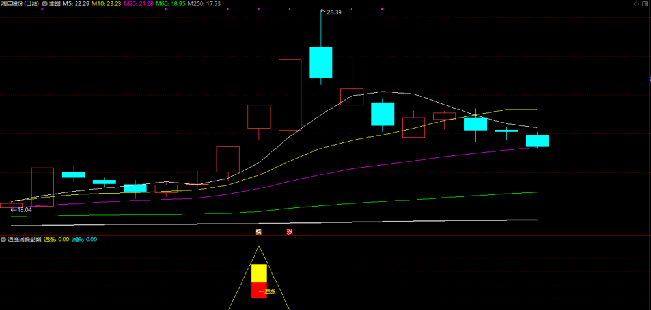
Task: Click the red 涨 marker icon
Action: (290, 231)
